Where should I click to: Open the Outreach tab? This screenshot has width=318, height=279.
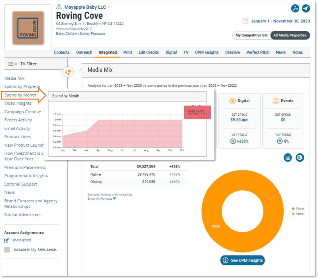[84, 52]
